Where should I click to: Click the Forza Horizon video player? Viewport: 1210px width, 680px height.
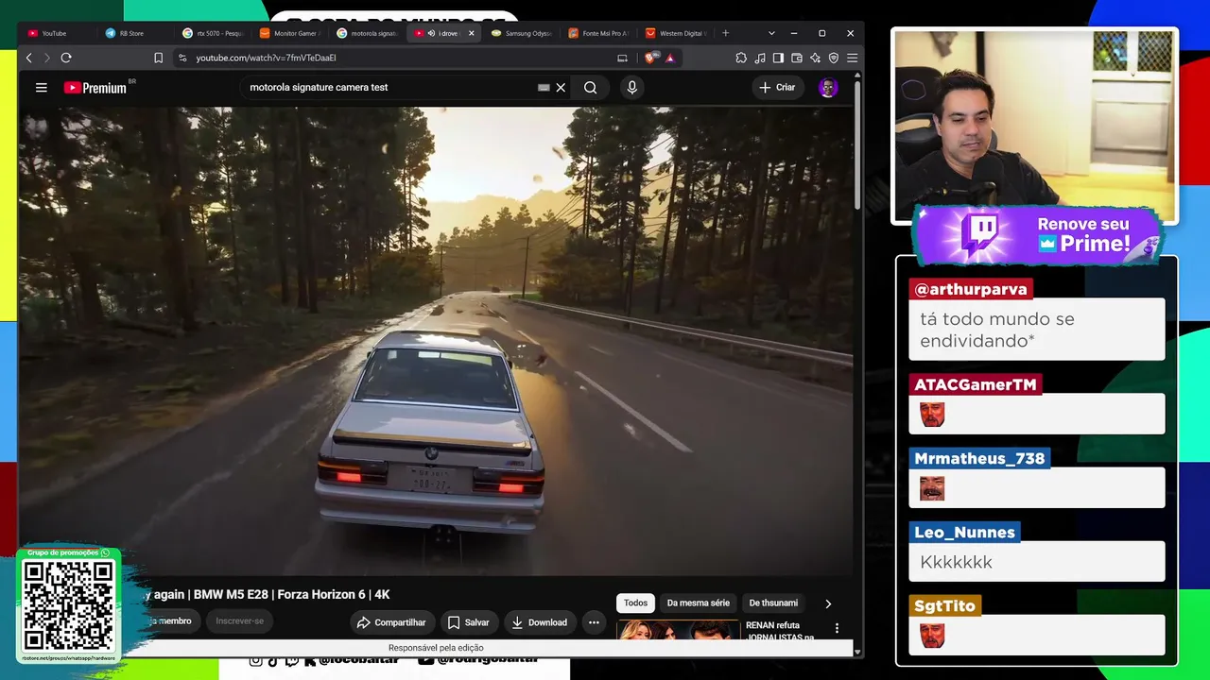point(436,340)
